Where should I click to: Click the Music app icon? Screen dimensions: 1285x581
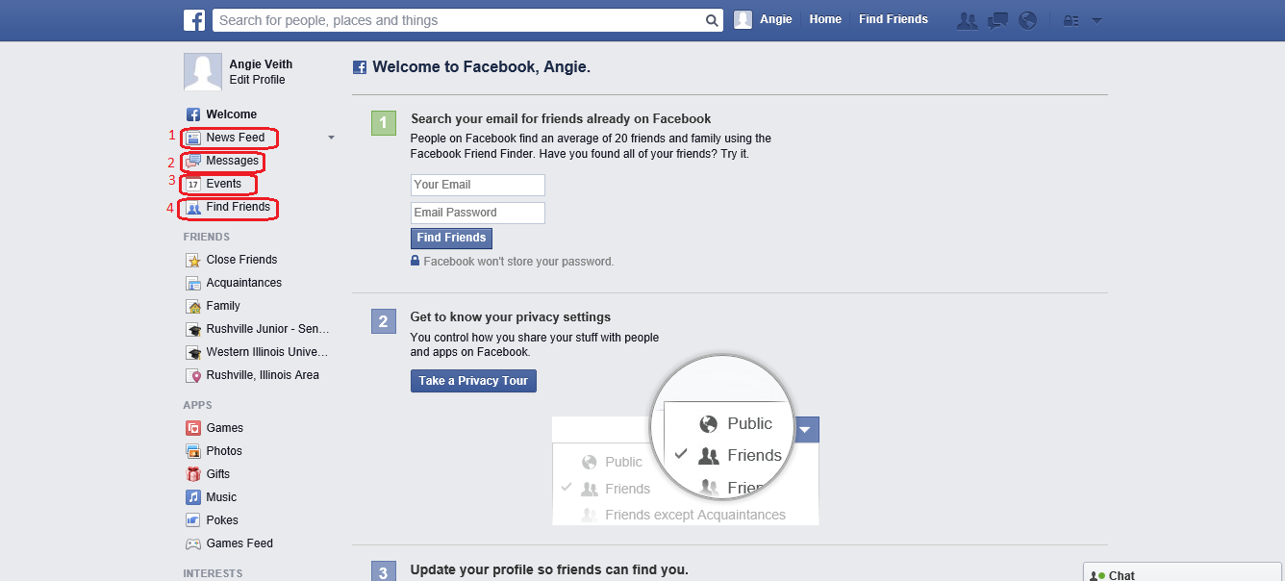(x=193, y=497)
